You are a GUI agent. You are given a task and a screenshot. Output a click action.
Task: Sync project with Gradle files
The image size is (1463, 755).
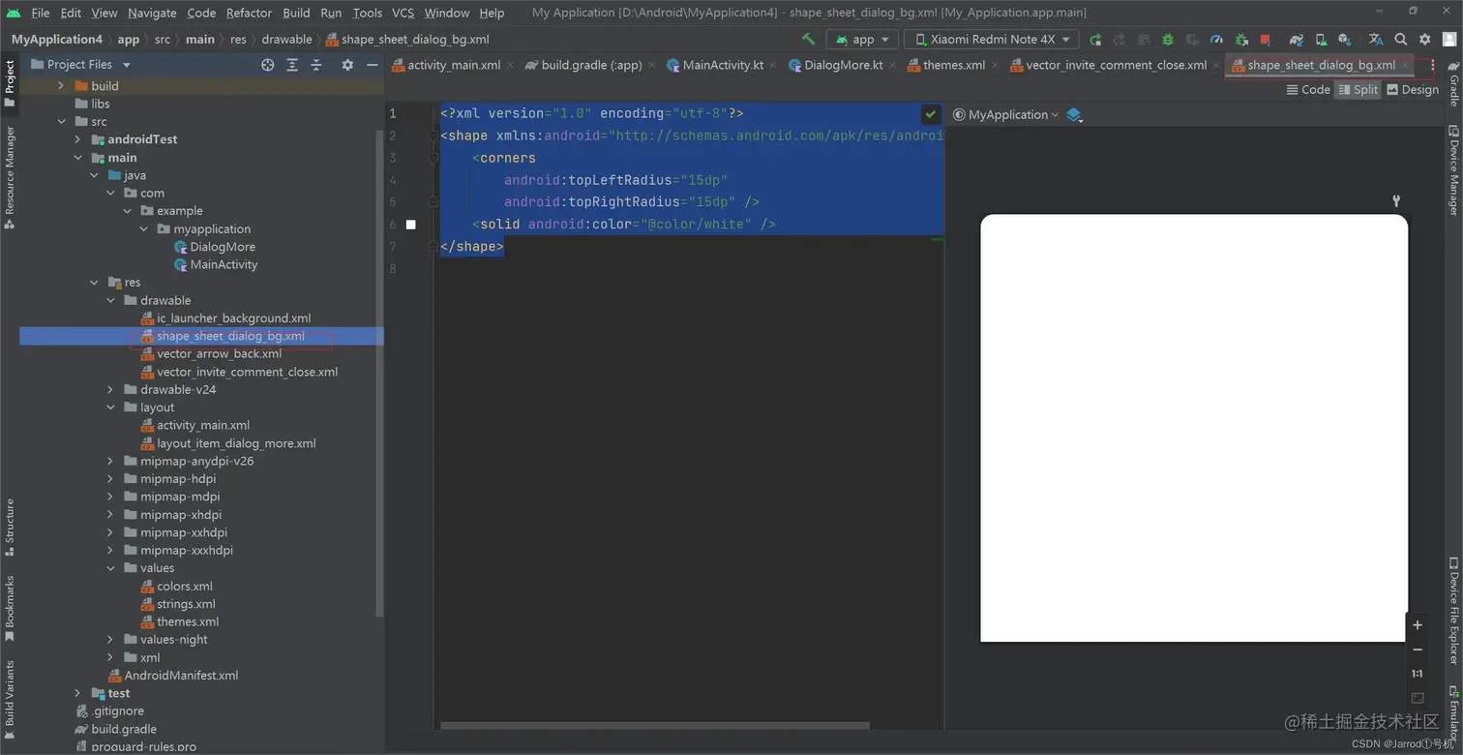point(1297,40)
